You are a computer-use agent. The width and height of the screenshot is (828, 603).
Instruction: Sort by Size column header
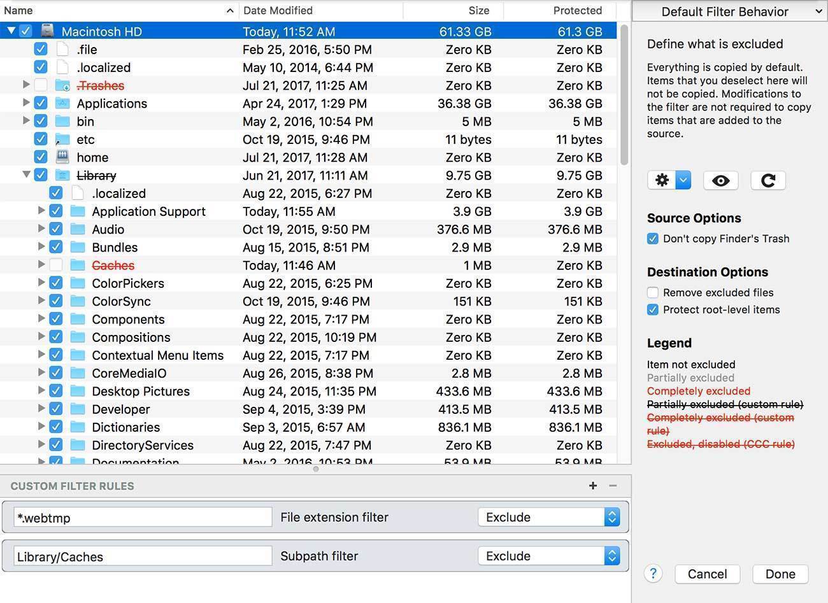(478, 10)
